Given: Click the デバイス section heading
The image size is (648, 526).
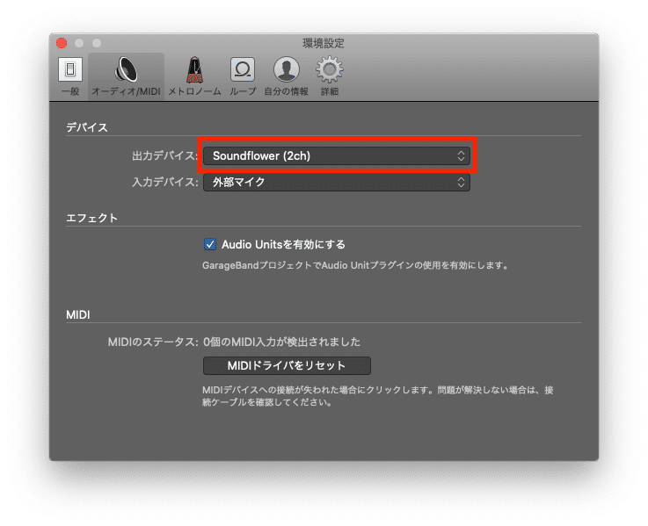Looking at the screenshot, I should tap(87, 127).
